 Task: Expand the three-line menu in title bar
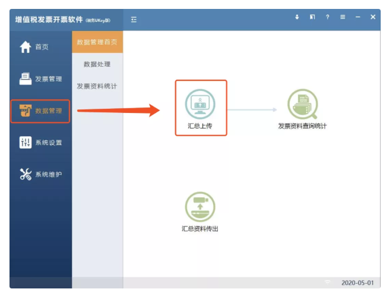tap(343, 17)
